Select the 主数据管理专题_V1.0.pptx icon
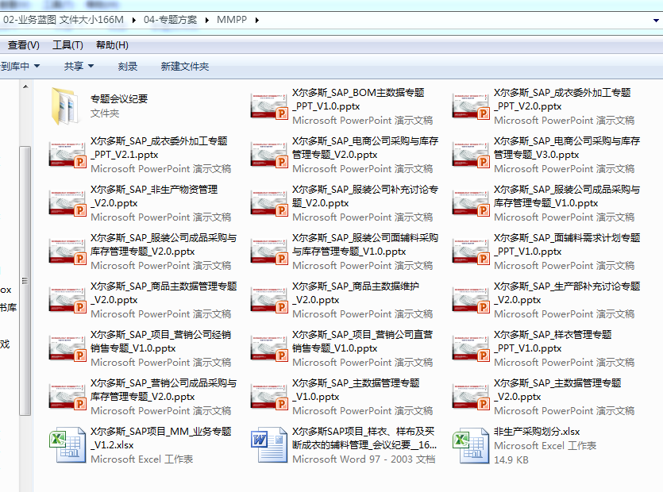 [269, 397]
